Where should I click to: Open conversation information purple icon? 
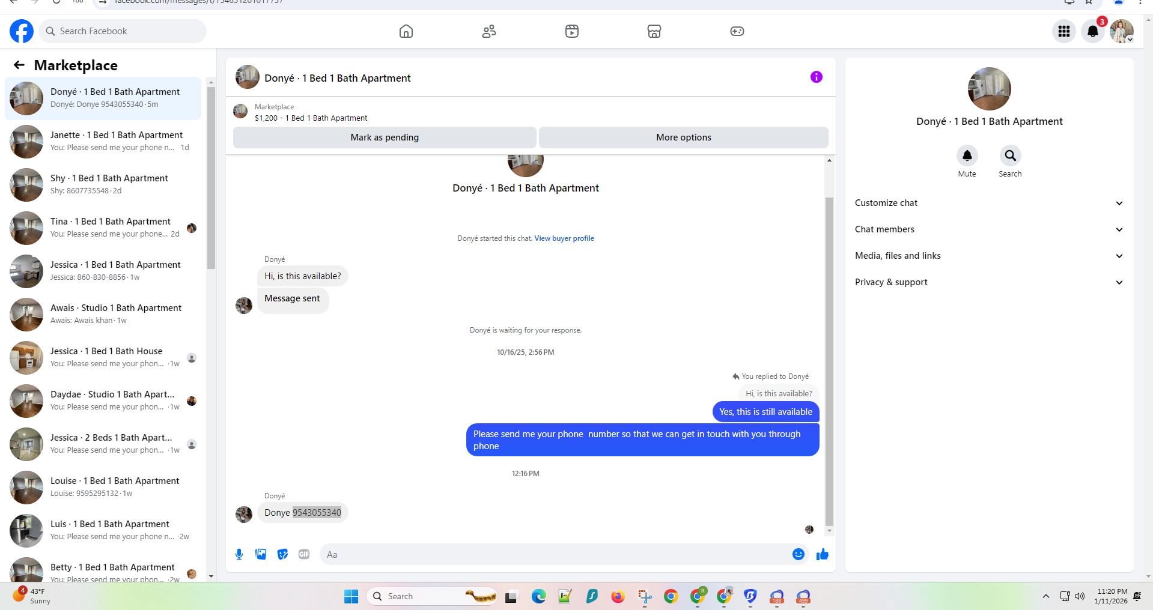coord(816,77)
